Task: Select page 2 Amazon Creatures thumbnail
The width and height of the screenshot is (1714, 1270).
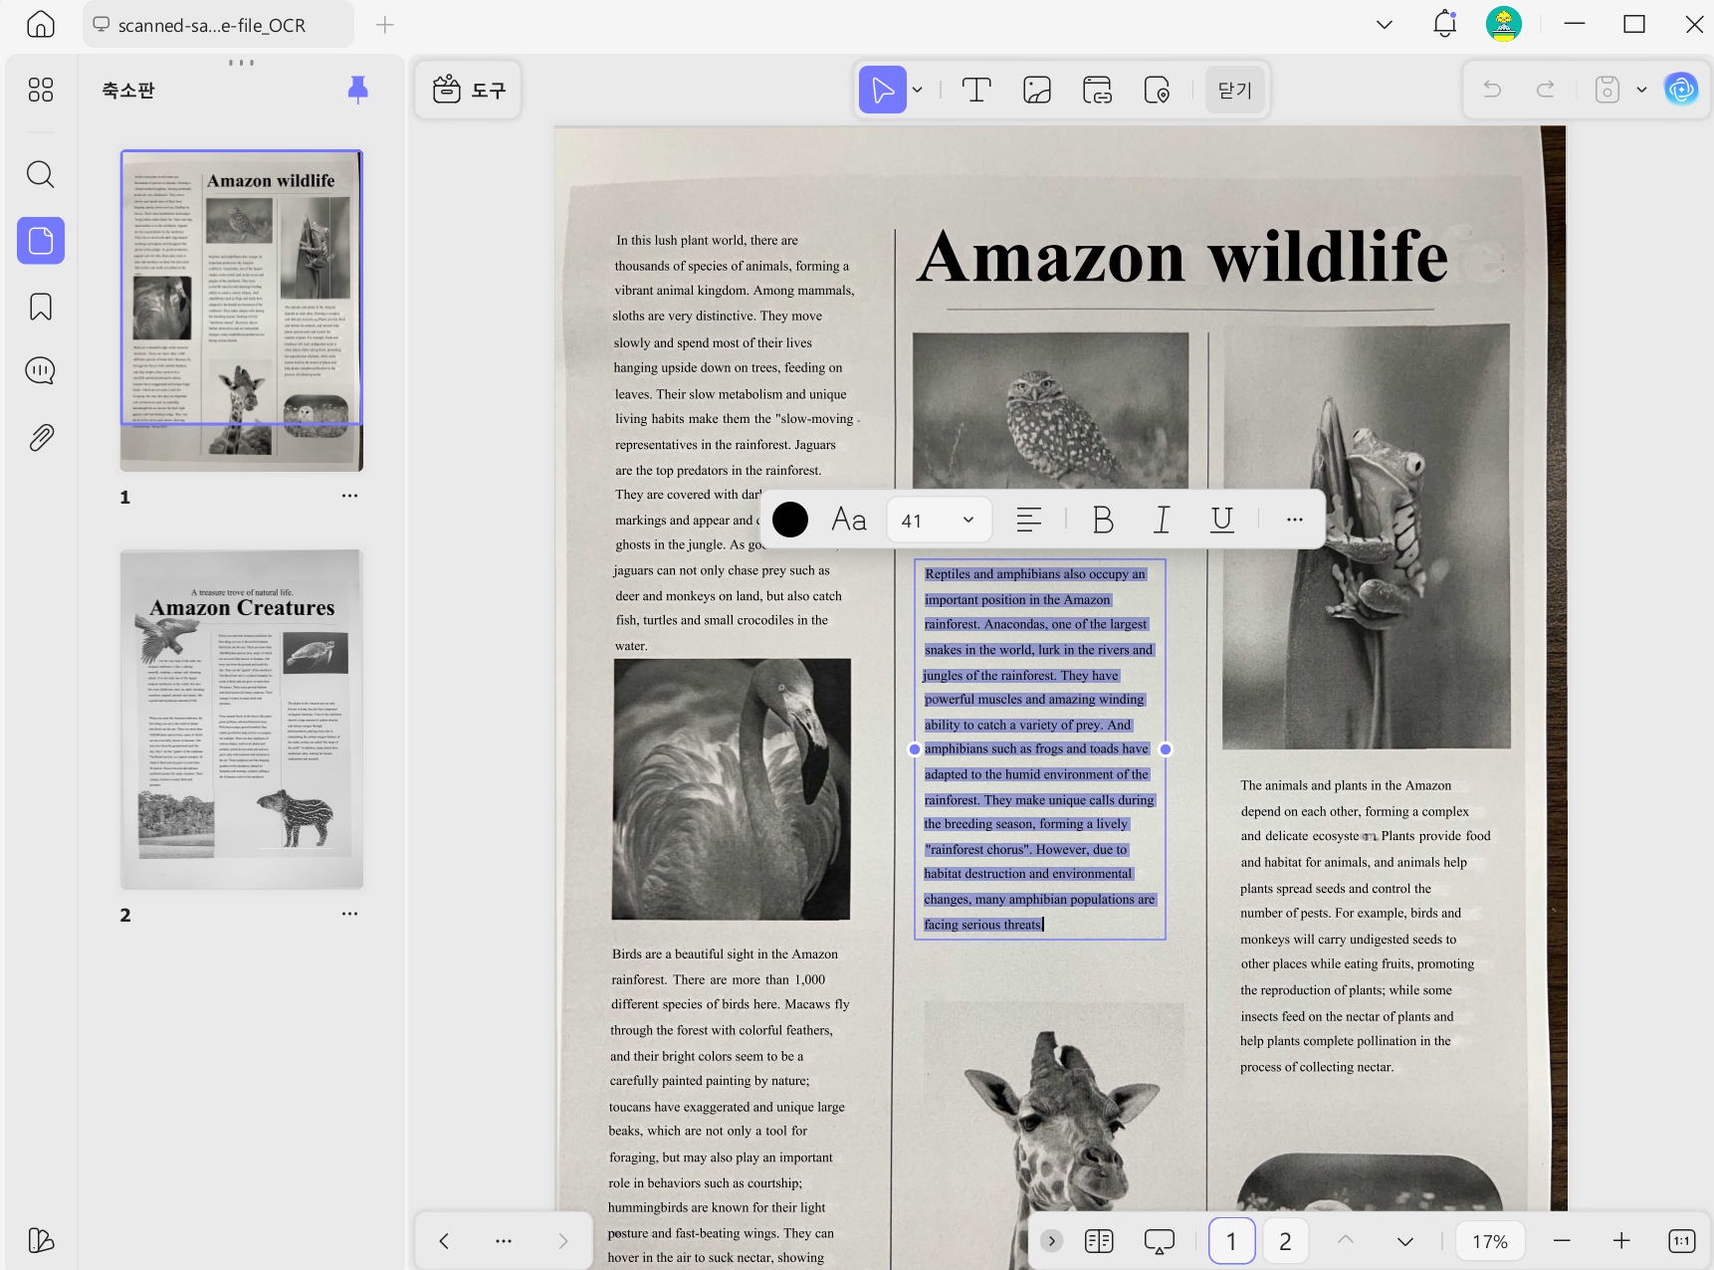Action: click(242, 719)
